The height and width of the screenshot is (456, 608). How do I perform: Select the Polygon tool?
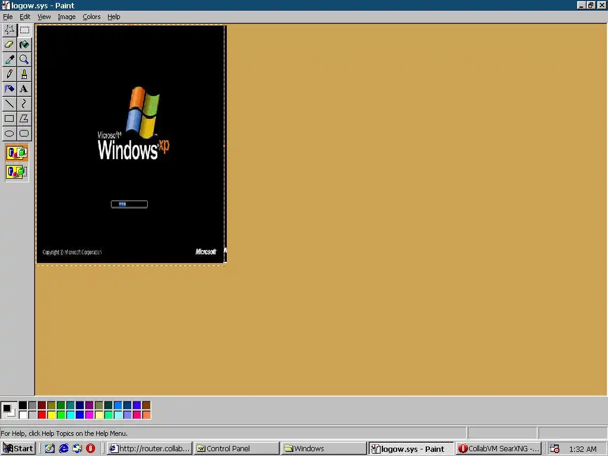point(24,118)
